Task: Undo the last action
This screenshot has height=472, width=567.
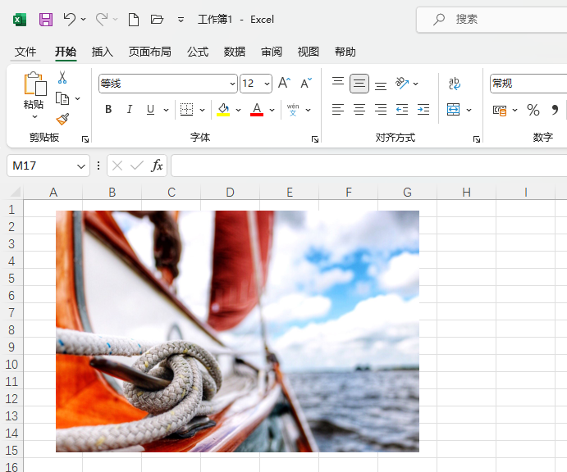Action: tap(69, 19)
